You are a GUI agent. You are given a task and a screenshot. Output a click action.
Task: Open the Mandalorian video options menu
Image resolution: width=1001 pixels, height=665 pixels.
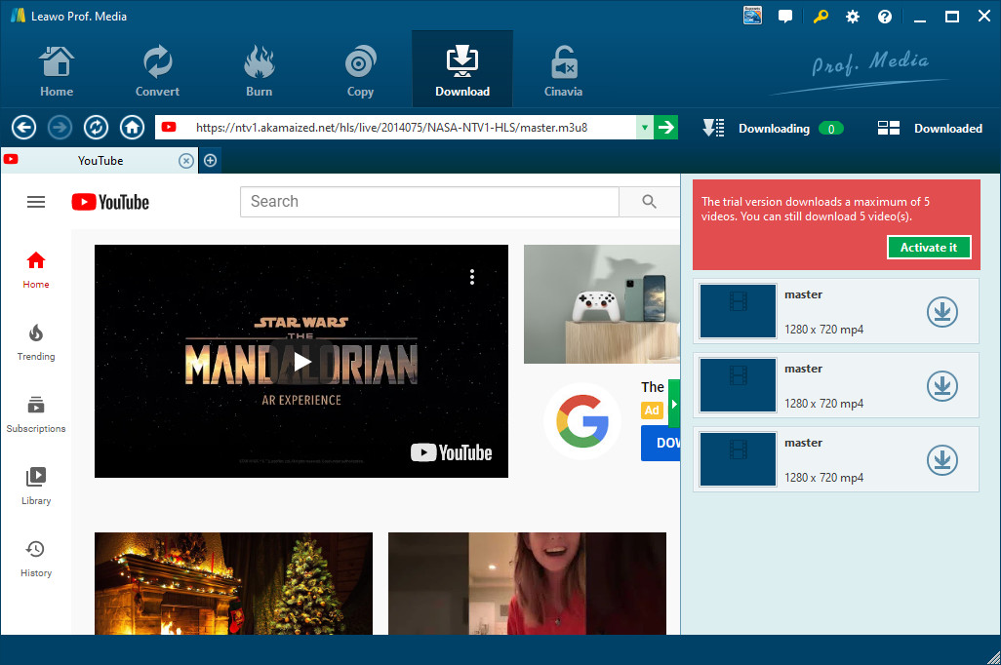click(472, 277)
